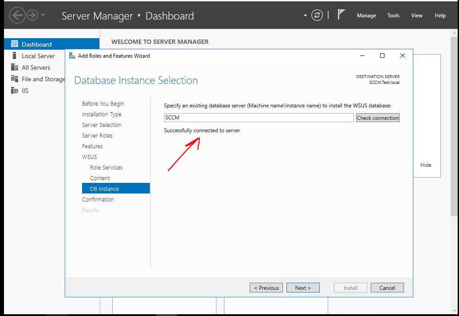Go to Installation Type step
The width and height of the screenshot is (459, 316).
click(x=102, y=114)
